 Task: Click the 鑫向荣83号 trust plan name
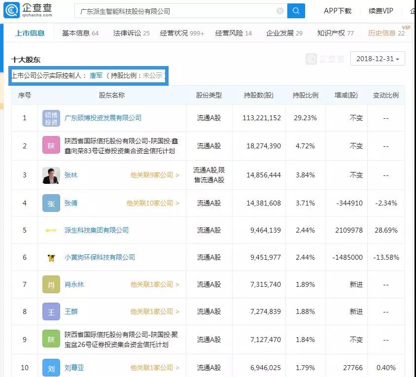tap(121, 146)
